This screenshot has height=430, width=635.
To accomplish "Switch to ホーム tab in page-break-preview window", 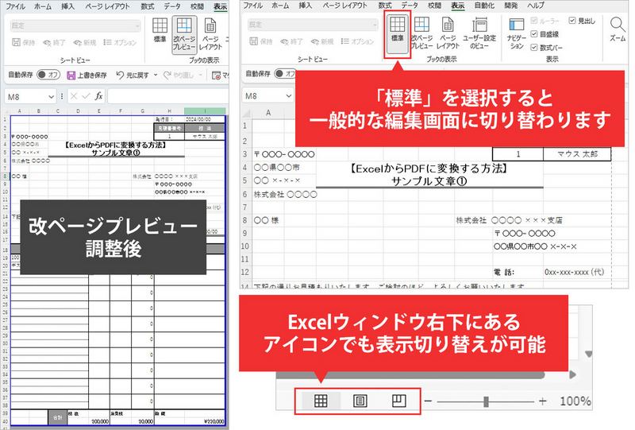I will tap(43, 6).
